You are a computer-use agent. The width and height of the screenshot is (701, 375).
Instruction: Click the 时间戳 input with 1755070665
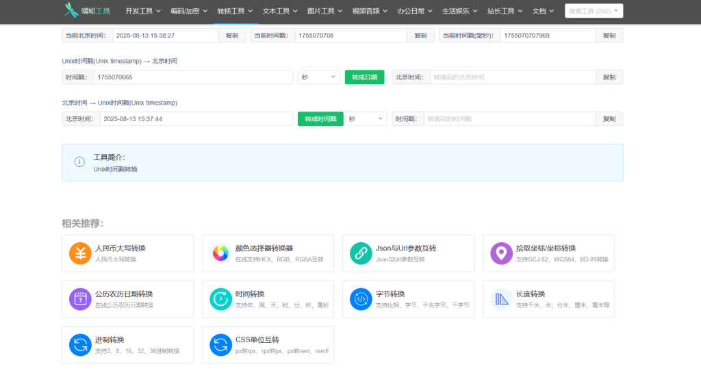(x=193, y=77)
